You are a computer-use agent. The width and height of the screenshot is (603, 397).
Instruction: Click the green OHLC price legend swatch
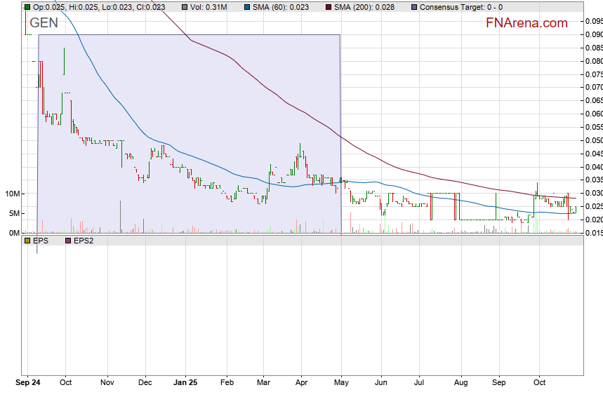[x=27, y=7]
